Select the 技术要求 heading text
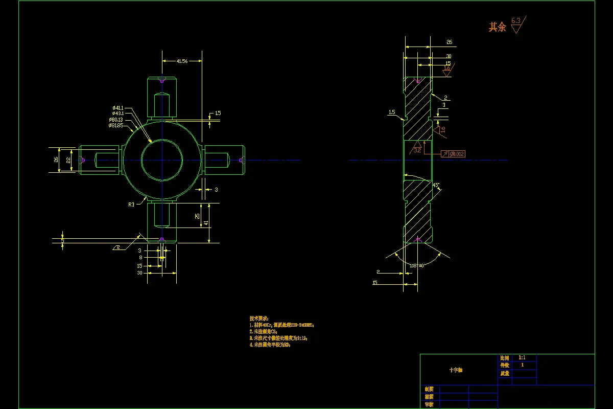The image size is (613, 409). (259, 318)
